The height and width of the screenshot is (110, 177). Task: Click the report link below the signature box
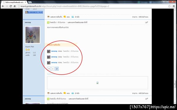coord(135,93)
